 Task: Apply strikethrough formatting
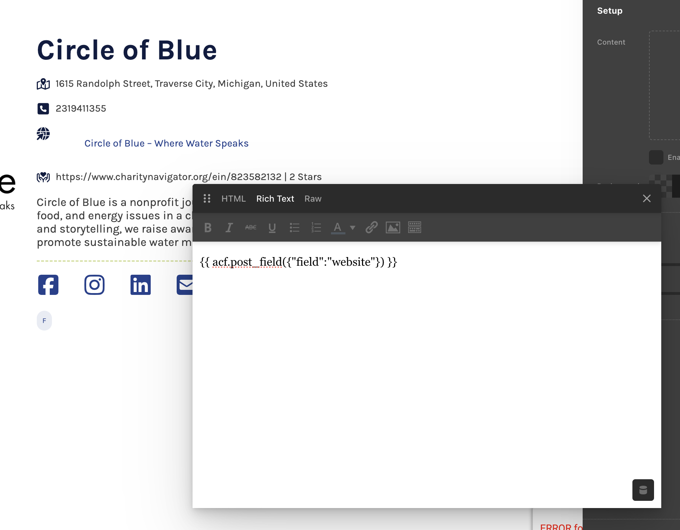[x=251, y=228]
